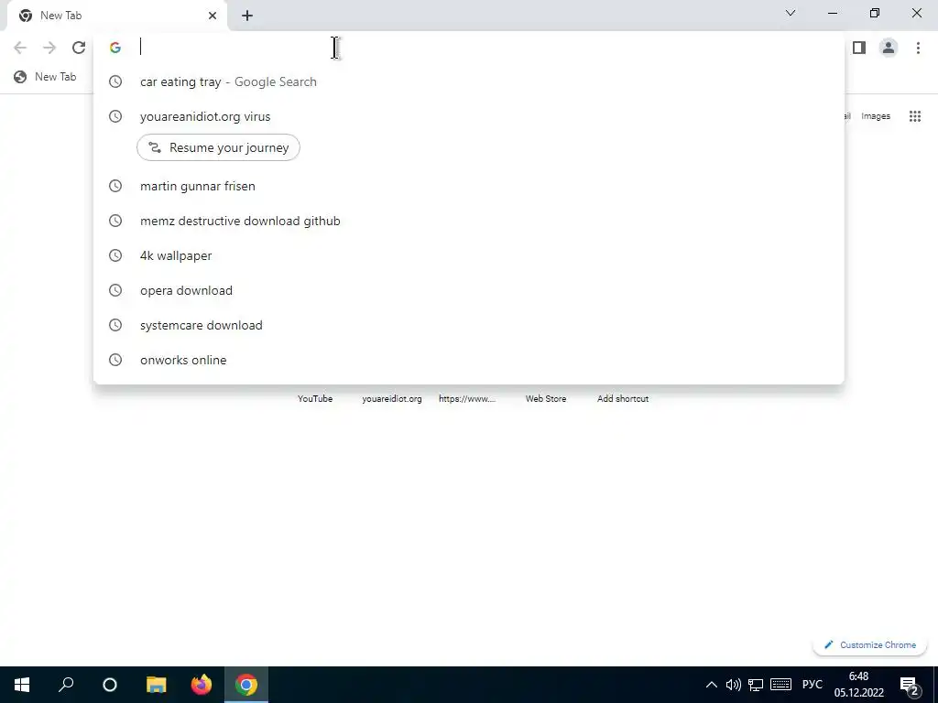
Task: Click the Customize Chrome button
Action: tap(869, 644)
